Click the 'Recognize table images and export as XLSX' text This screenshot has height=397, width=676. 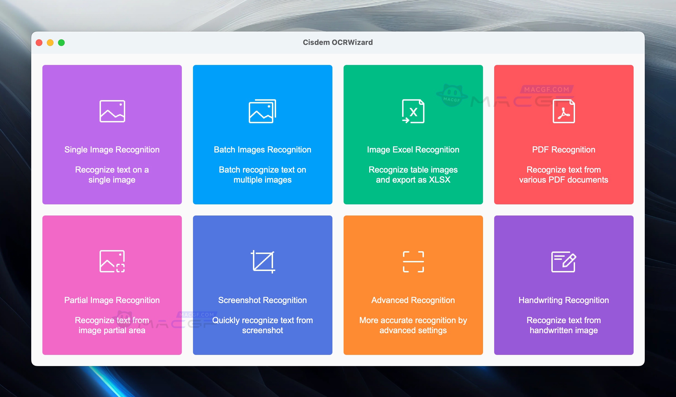click(413, 175)
